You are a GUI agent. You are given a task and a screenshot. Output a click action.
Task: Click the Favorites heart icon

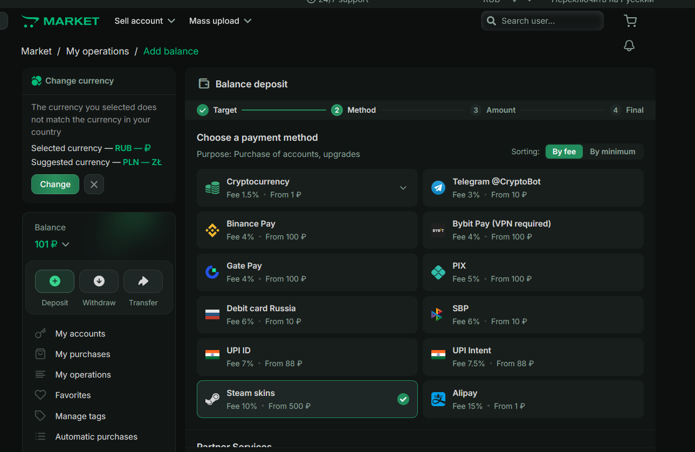(40, 395)
